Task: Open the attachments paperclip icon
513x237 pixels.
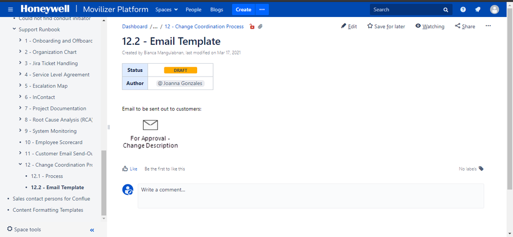Action: click(260, 27)
